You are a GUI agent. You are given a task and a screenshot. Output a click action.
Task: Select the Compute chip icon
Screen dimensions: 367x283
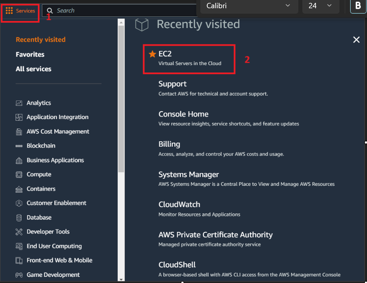19,175
